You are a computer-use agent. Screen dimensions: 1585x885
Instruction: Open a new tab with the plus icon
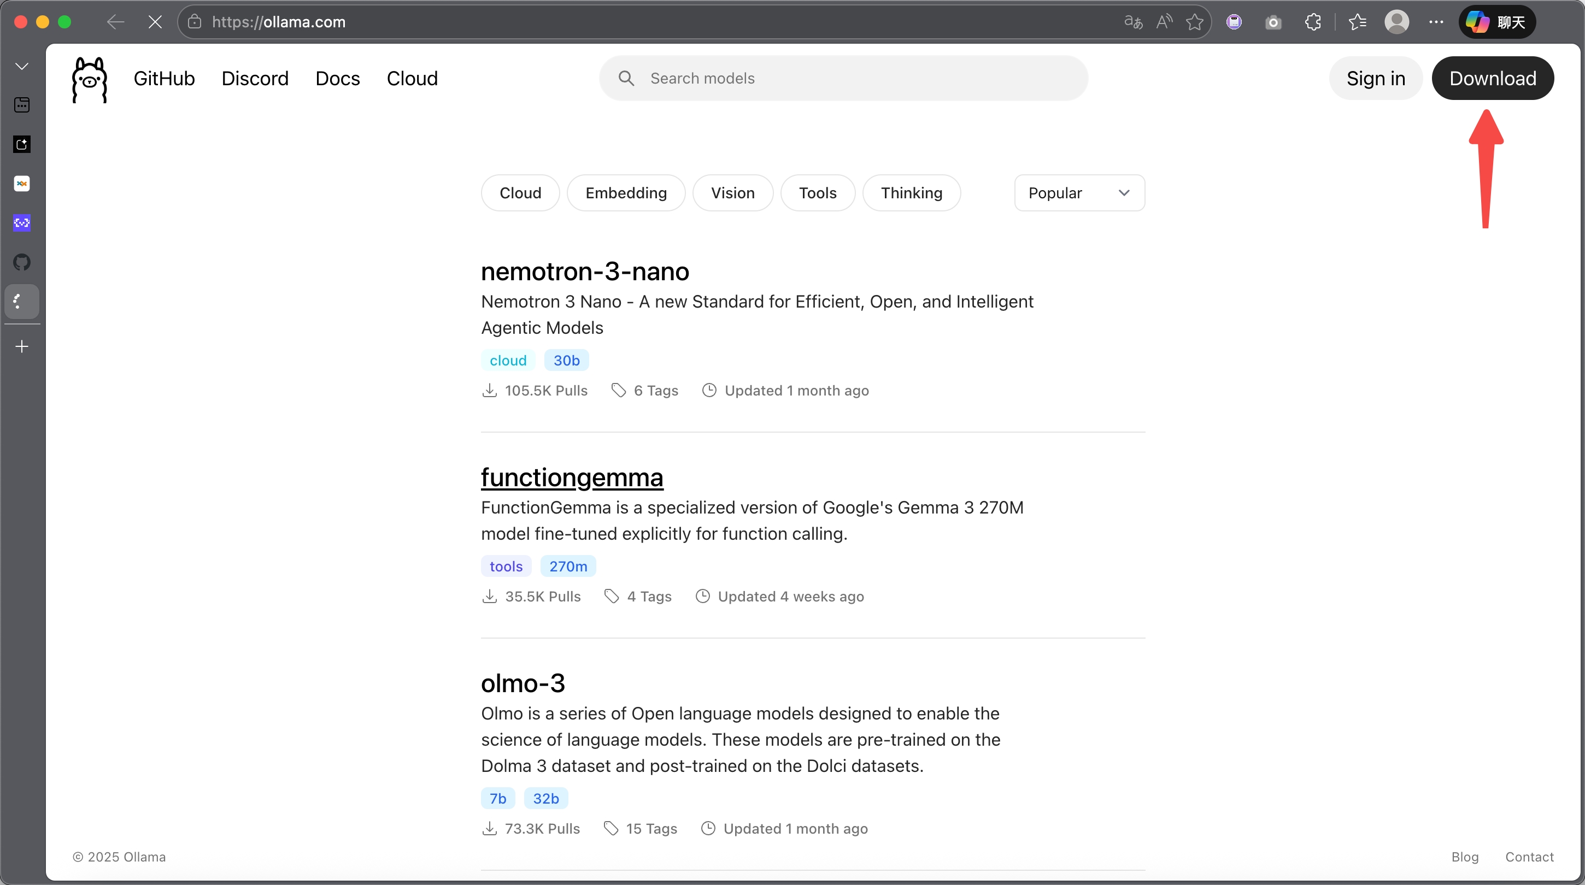coord(22,347)
